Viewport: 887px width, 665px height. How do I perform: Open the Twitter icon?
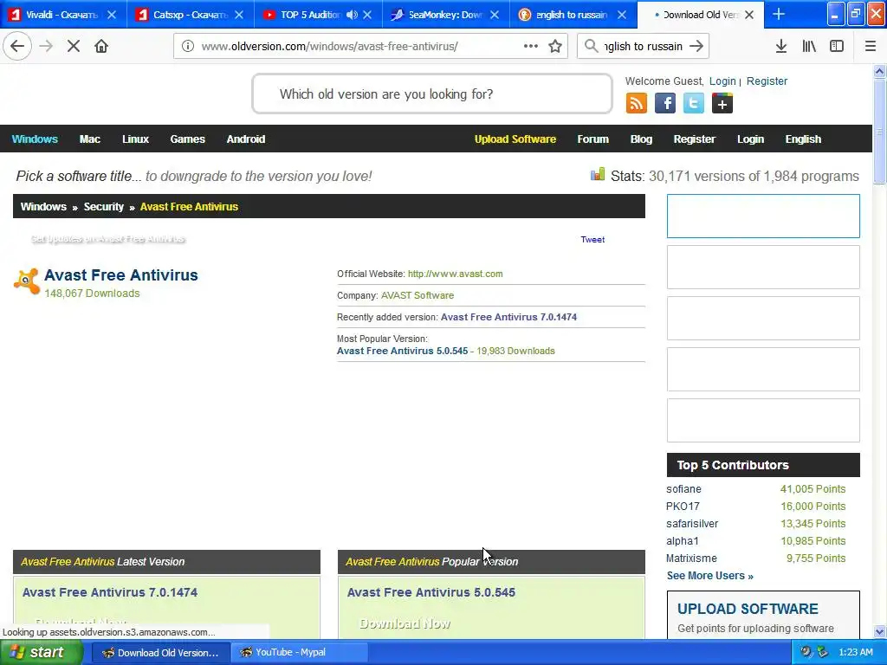[x=694, y=104]
